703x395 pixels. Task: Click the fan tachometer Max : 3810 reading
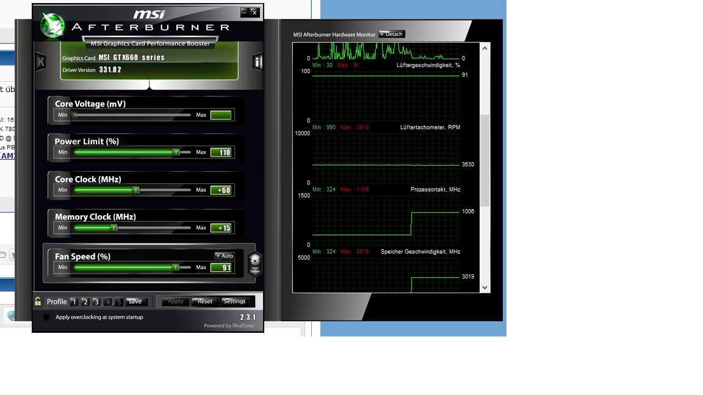tap(355, 127)
